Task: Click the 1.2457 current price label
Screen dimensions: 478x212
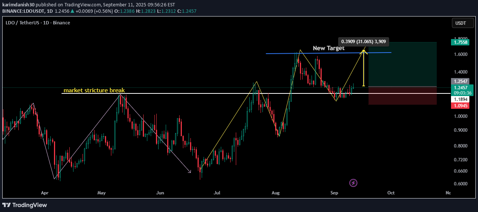Action: point(461,87)
